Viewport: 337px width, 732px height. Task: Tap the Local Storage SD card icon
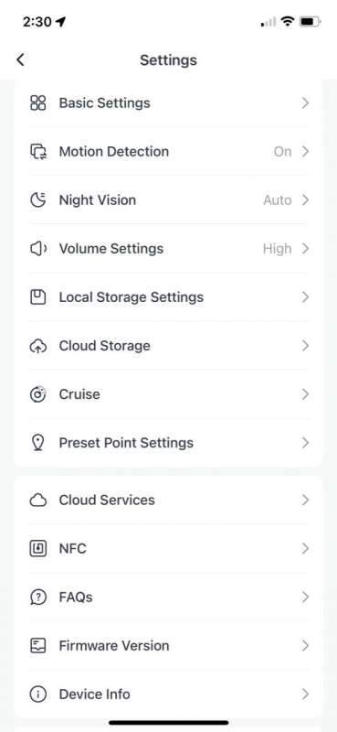(x=37, y=296)
